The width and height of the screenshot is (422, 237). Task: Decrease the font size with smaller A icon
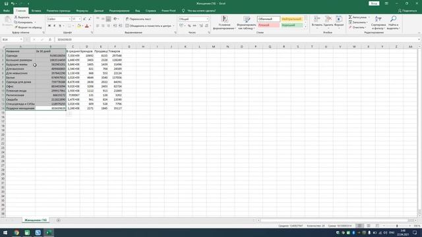(90, 19)
